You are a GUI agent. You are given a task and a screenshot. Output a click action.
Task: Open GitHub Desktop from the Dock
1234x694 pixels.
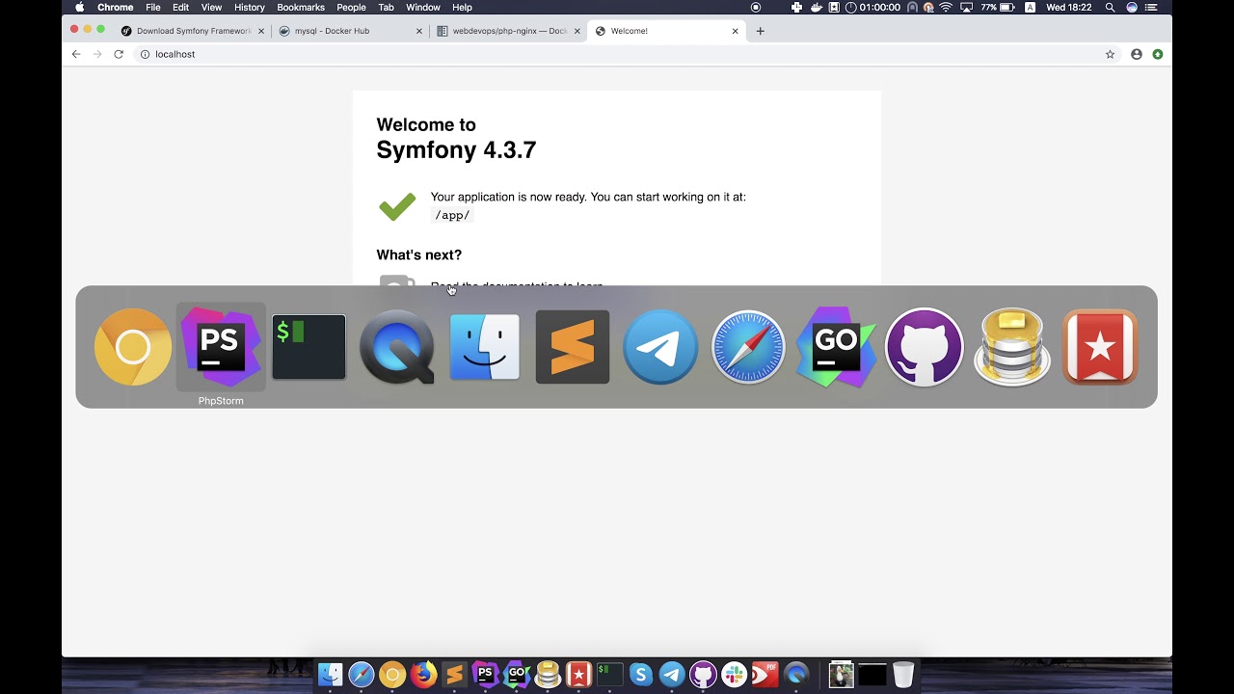703,675
